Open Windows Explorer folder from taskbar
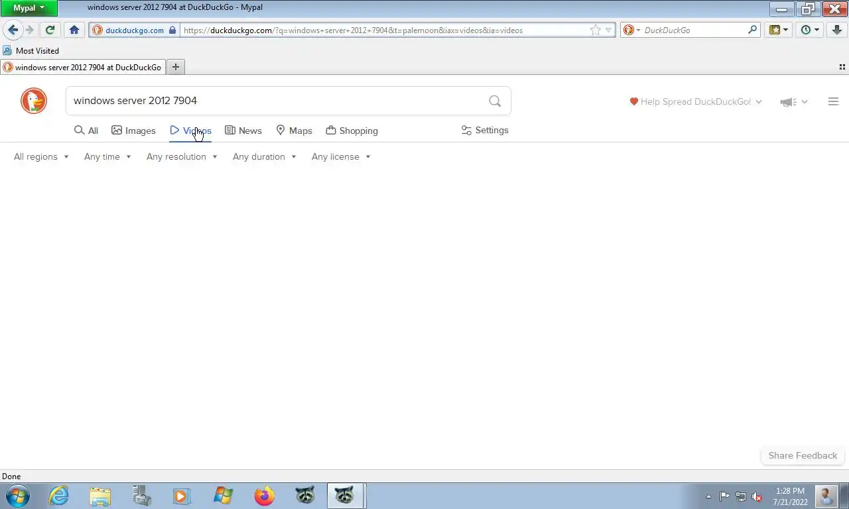 pos(100,496)
